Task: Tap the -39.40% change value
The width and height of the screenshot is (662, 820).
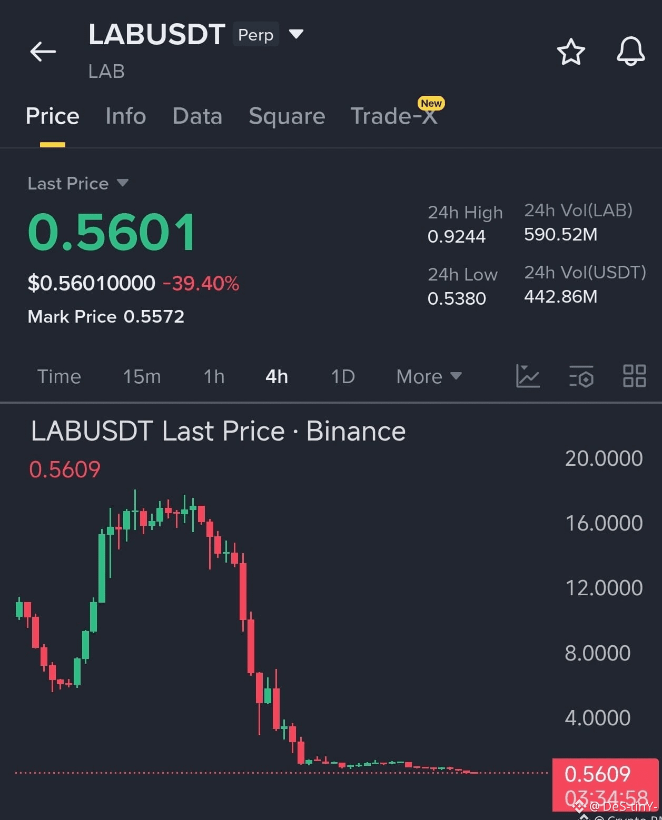Action: point(201,283)
